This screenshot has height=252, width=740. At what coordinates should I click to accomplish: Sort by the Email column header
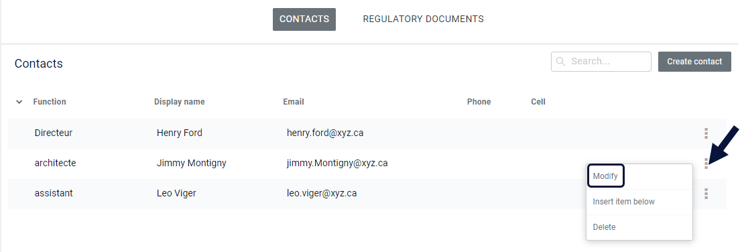pyautogui.click(x=294, y=102)
